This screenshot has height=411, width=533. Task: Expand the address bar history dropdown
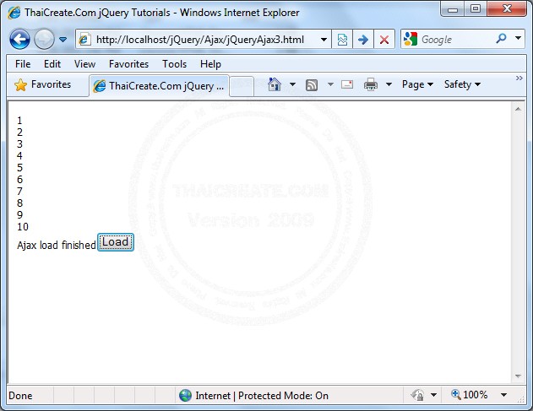point(324,40)
